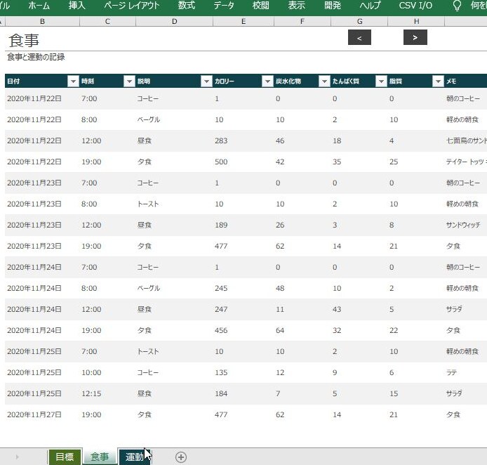Click the next sheet arrow button
Image resolution: width=487 pixels, height=465 pixels.
pyautogui.click(x=415, y=38)
